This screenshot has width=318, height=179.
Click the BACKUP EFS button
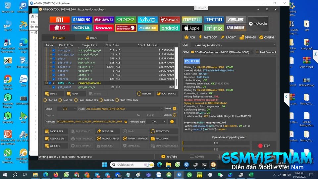coord(56,131)
